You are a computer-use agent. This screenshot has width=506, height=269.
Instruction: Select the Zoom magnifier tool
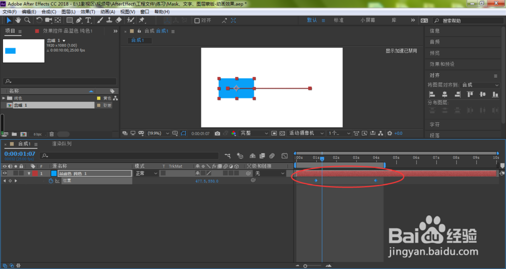[x=27, y=20]
